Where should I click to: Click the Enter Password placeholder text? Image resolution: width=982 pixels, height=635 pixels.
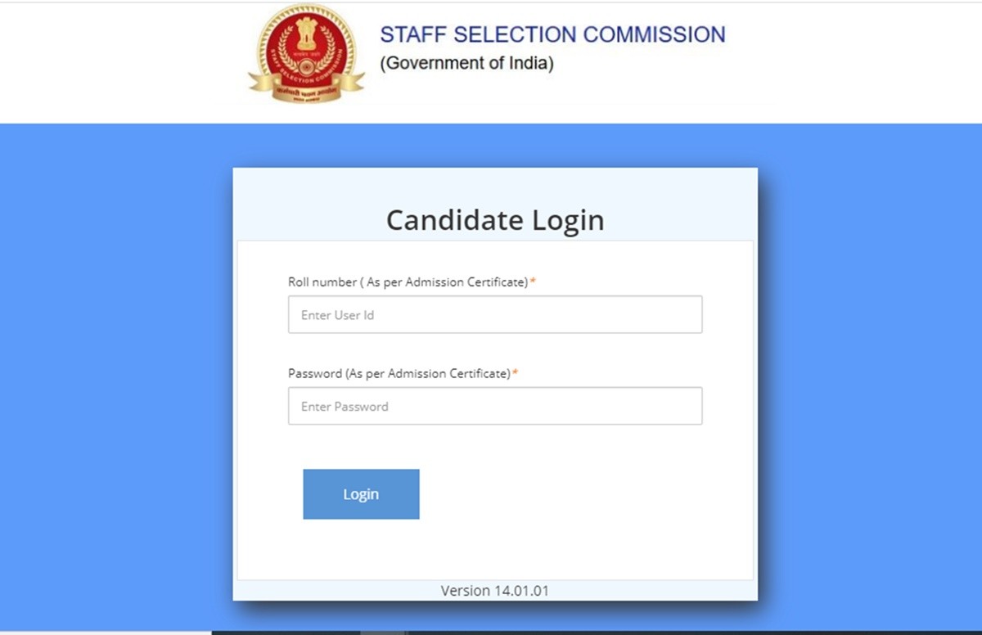345,407
